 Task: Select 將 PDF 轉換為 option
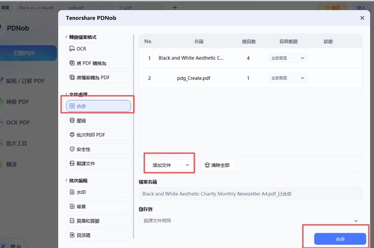[98, 63]
